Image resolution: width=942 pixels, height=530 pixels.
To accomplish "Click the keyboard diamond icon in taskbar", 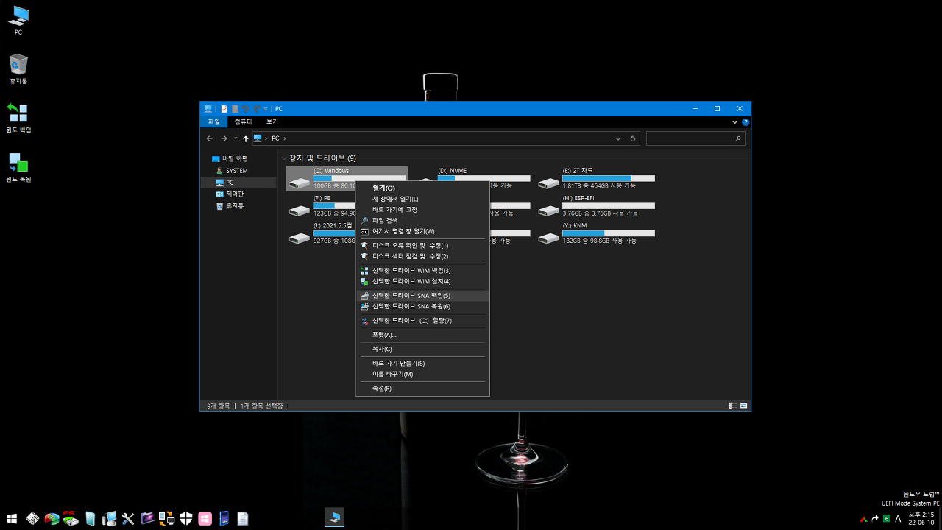I will [32, 518].
